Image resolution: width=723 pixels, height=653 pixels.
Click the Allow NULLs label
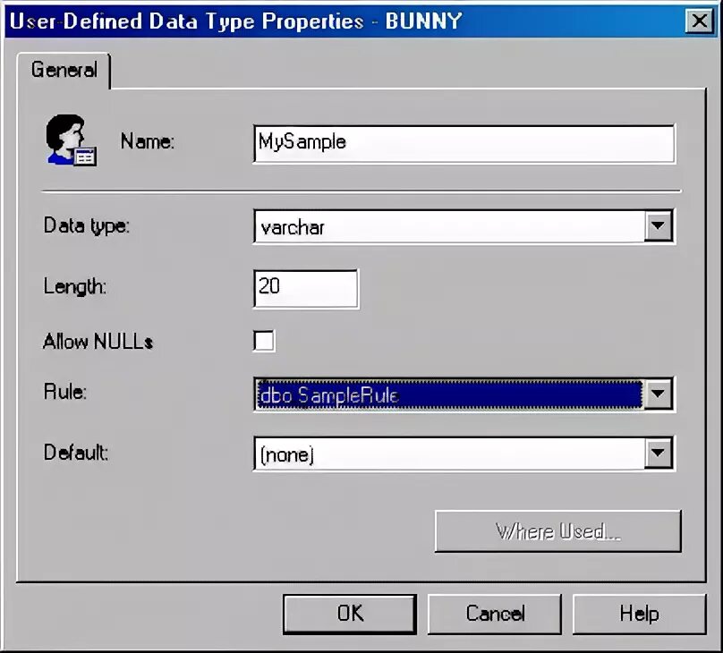(x=98, y=342)
